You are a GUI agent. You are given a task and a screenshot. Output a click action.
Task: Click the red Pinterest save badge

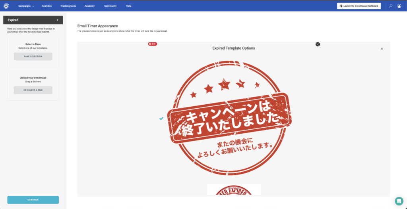click(153, 44)
